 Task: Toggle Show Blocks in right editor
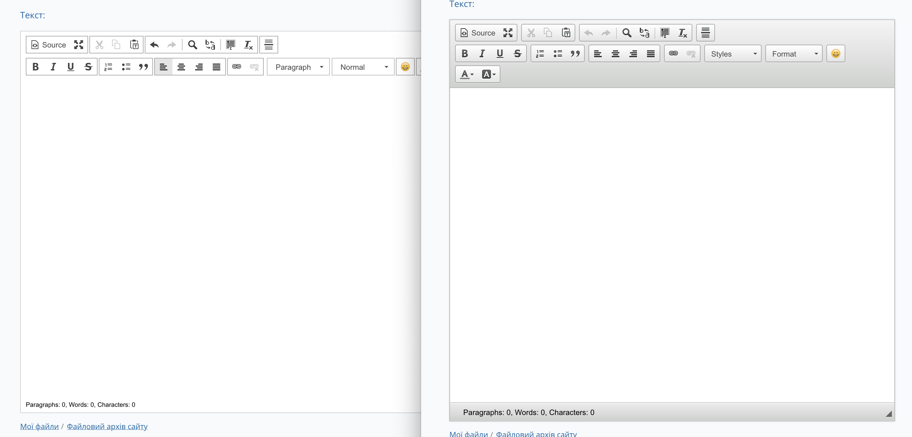tap(705, 33)
